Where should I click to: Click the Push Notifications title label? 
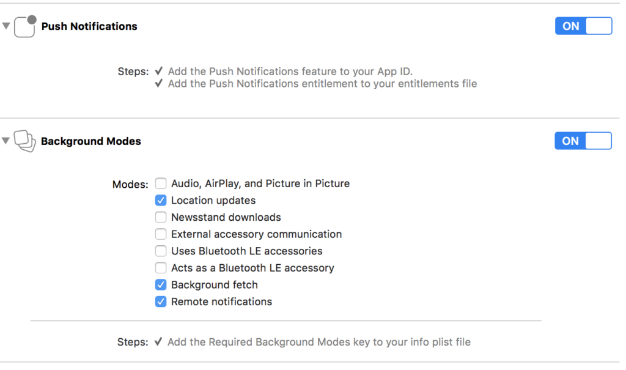[89, 26]
